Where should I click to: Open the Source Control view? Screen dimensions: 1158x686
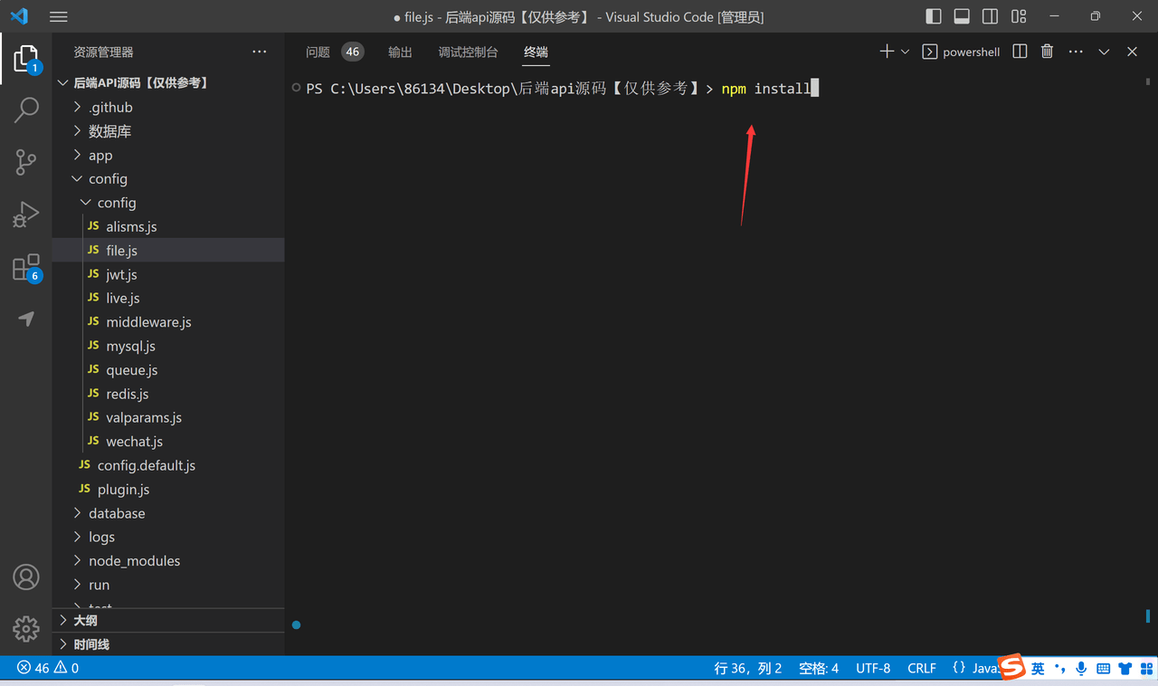click(26, 162)
